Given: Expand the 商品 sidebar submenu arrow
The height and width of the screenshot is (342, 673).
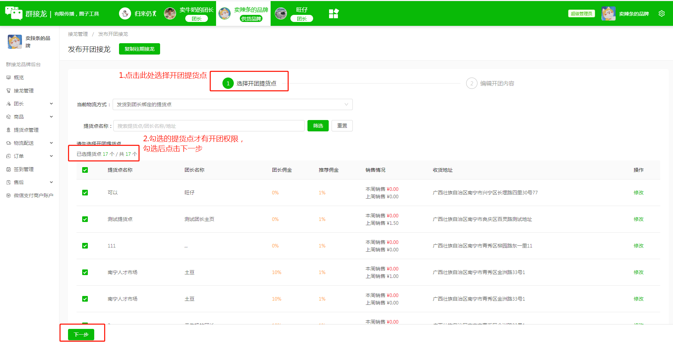Looking at the screenshot, I should (51, 117).
